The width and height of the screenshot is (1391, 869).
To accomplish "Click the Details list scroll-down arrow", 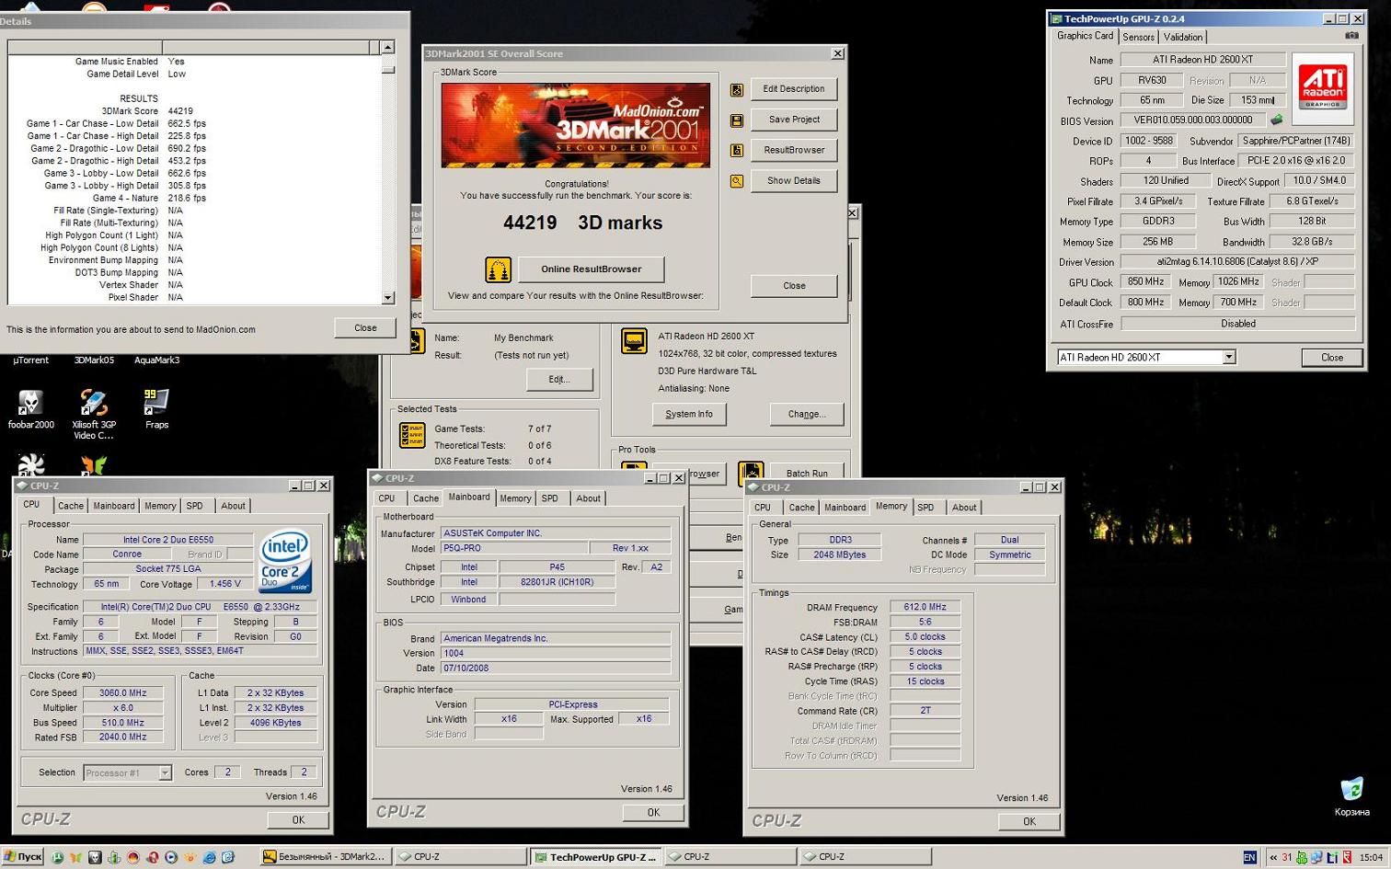I will point(388,297).
